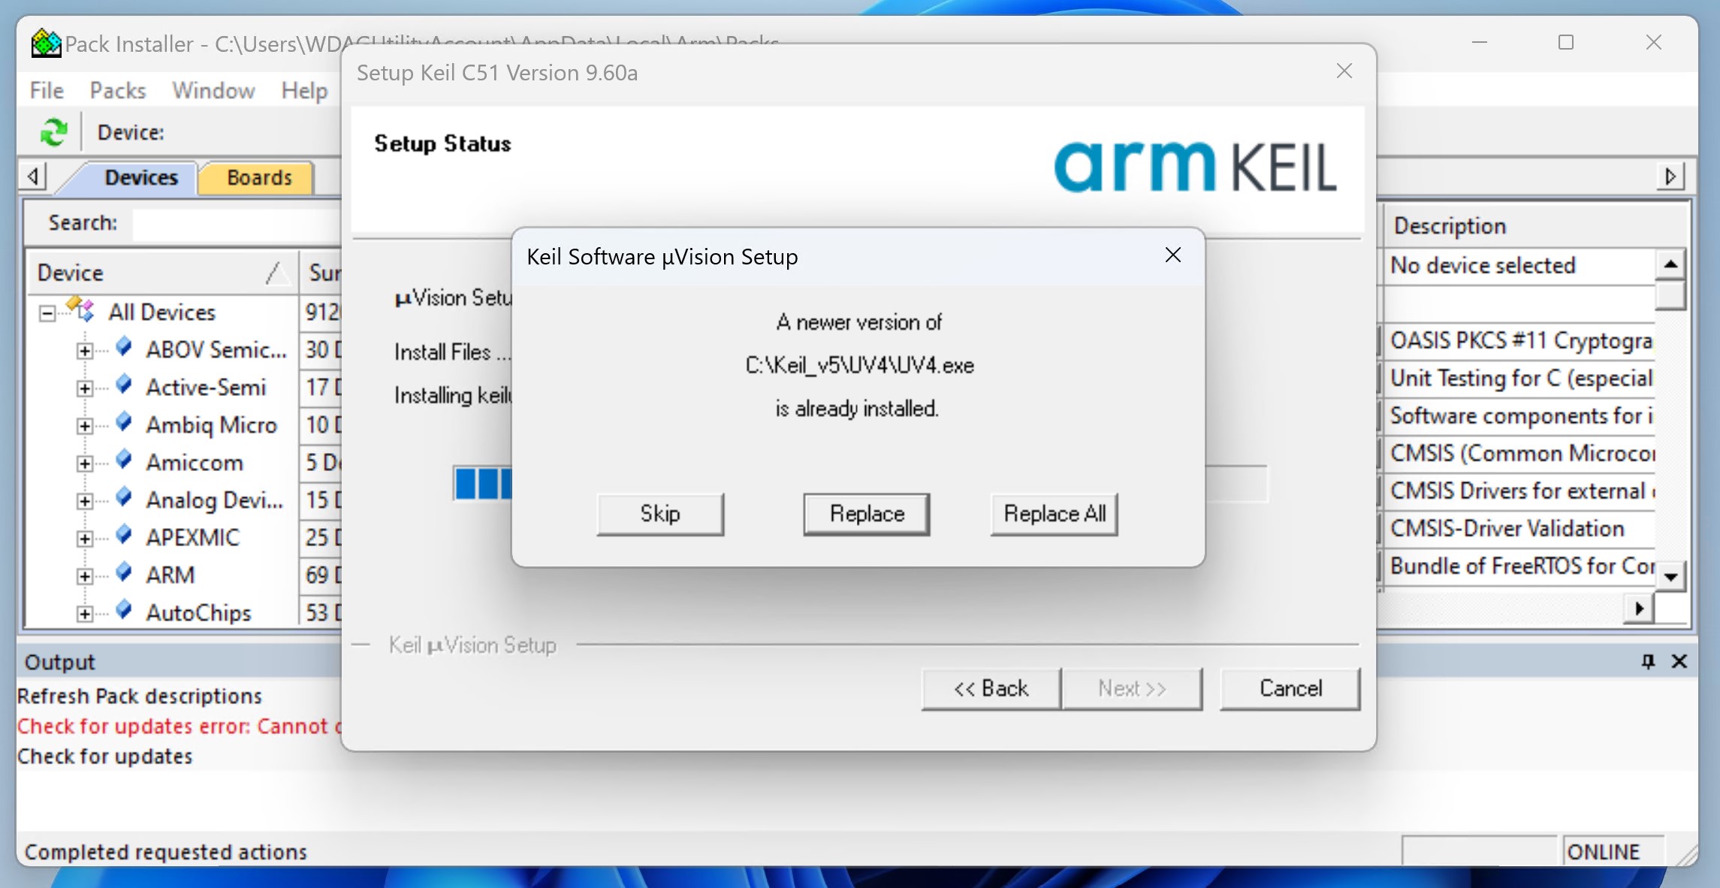Expand the Ambiq Micro tree node

tap(85, 426)
